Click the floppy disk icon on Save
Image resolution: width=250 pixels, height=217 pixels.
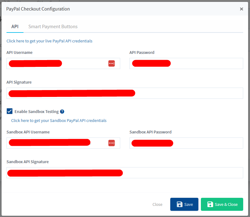point(179,204)
